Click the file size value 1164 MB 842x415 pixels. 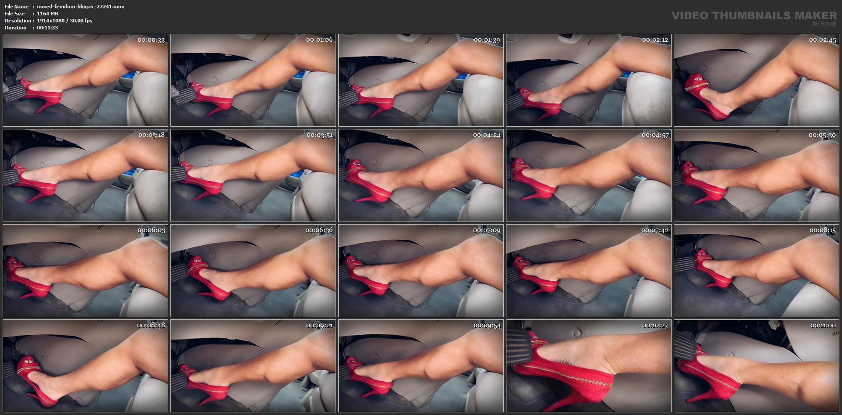(47, 14)
